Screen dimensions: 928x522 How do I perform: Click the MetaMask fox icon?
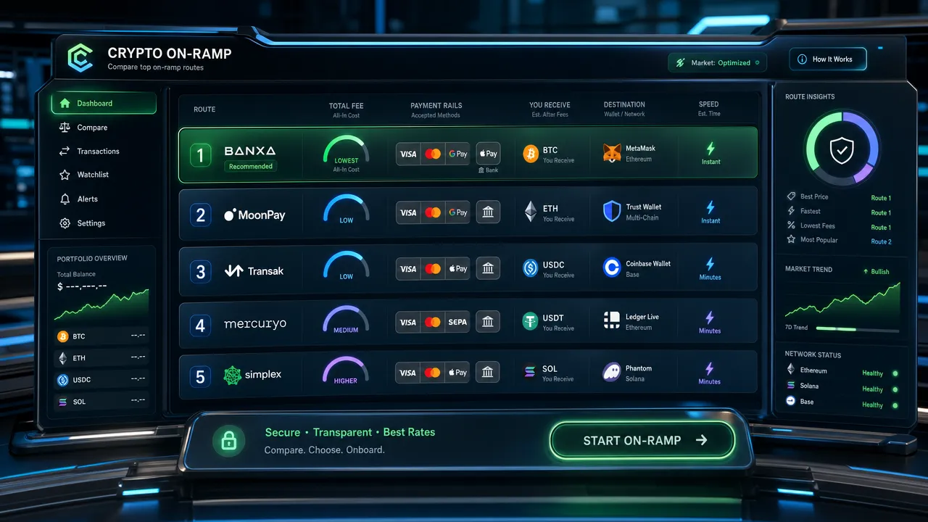pyautogui.click(x=612, y=153)
